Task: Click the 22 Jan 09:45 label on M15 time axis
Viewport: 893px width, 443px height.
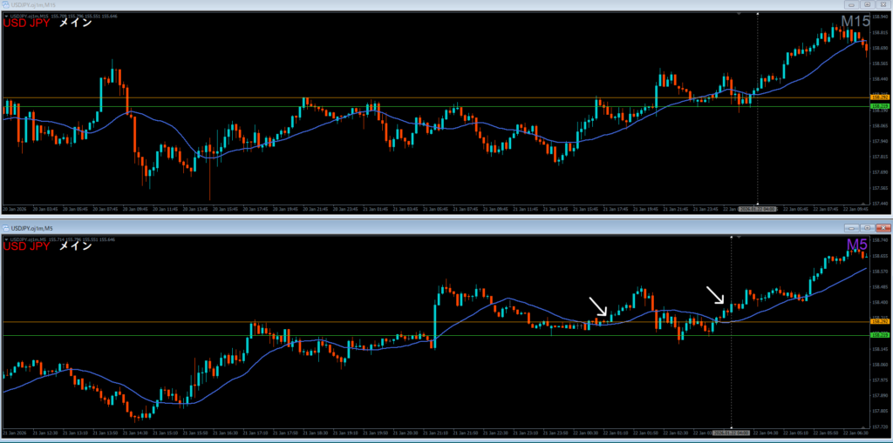Action: [856, 209]
